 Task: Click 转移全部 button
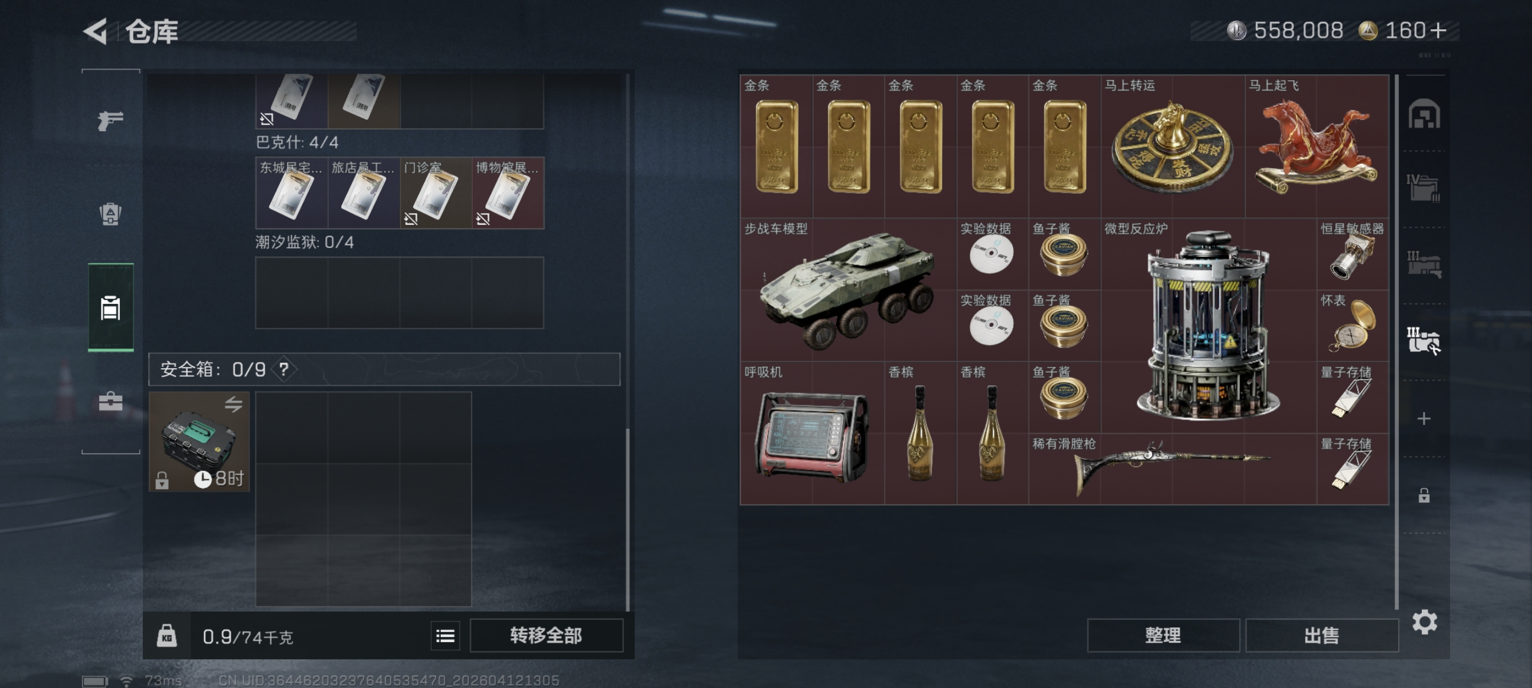546,636
